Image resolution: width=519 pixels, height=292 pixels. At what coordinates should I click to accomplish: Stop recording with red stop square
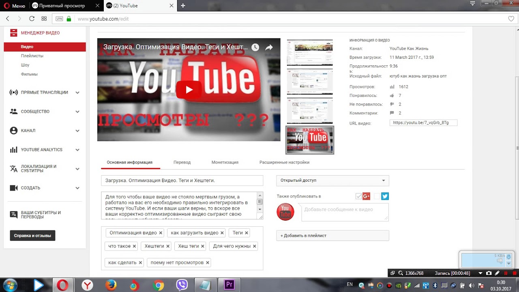(x=515, y=273)
